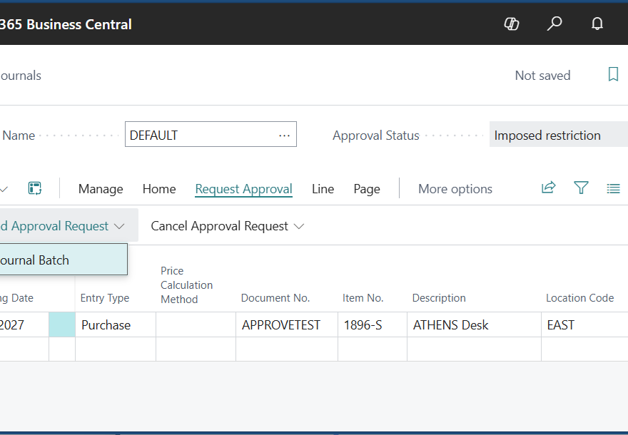The height and width of the screenshot is (435, 628).
Task: Open the Manage menu
Action: (101, 189)
